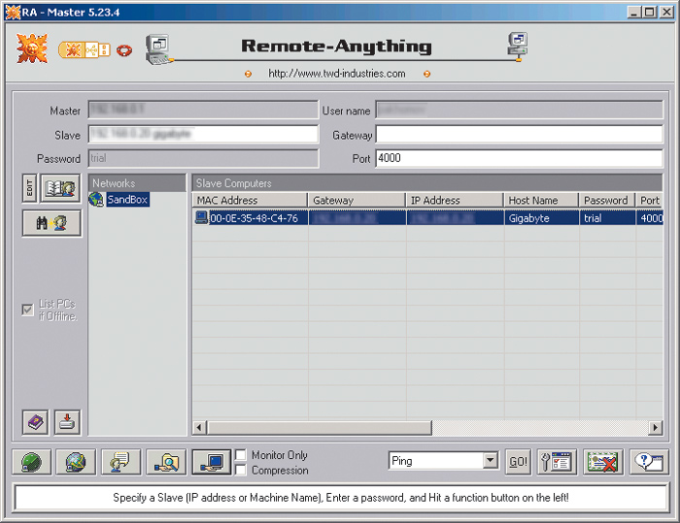Viewport: 680px width, 523px height.
Task: Maximize the RA Master window
Action: (649, 12)
